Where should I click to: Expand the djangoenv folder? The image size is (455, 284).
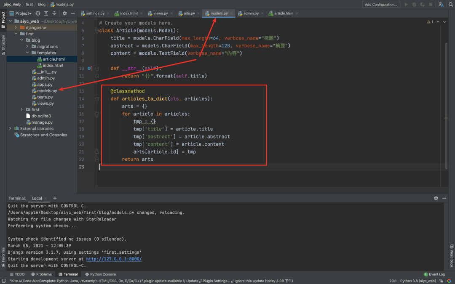point(16,27)
